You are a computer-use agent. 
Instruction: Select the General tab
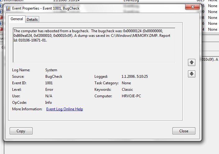[17, 19]
